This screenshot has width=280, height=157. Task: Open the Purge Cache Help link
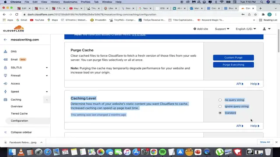coord(255,84)
